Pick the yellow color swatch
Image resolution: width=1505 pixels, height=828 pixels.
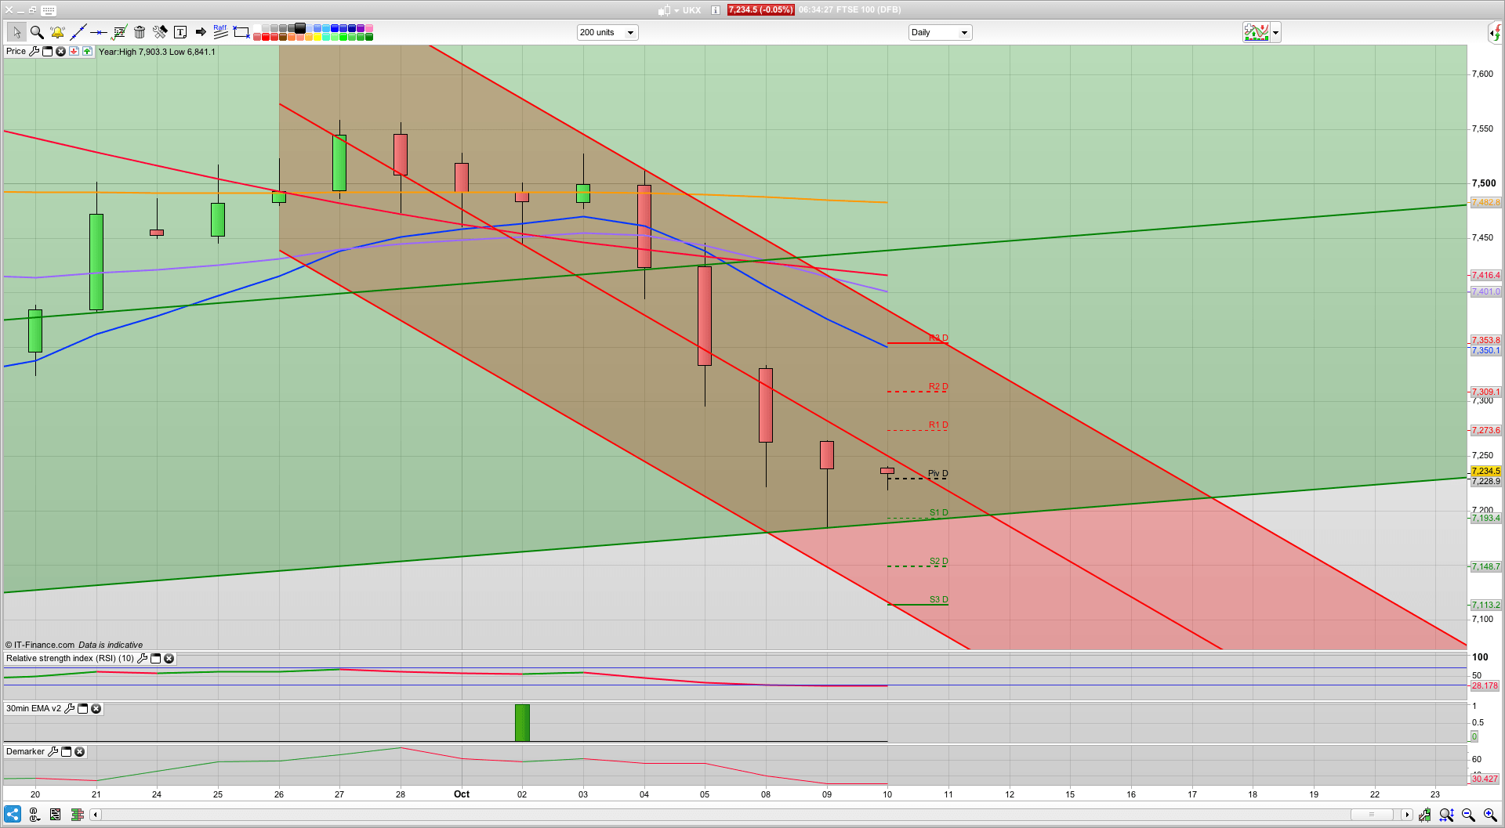(x=317, y=37)
